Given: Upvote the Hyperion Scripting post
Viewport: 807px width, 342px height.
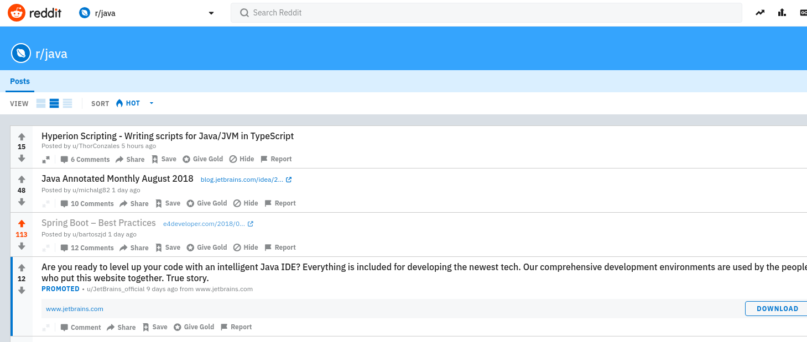Looking at the screenshot, I should point(22,136).
